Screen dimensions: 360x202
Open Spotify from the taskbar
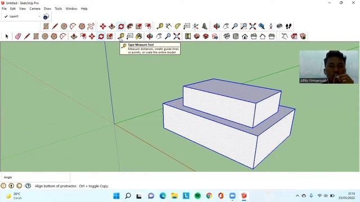point(197,196)
